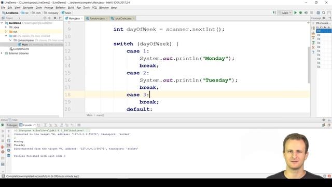Rerun debug session with green bug
Image resolution: width=332 pixels, height=187 pixels.
(3, 125)
